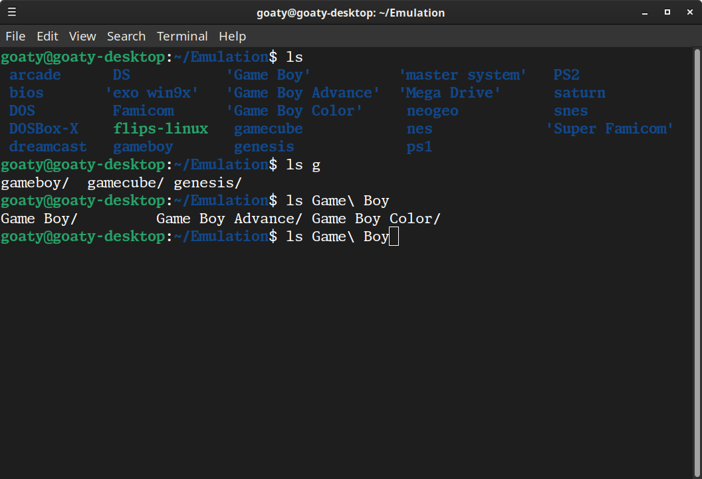Click the 'Mega Drive' directory name
The image size is (702, 479).
(x=450, y=92)
